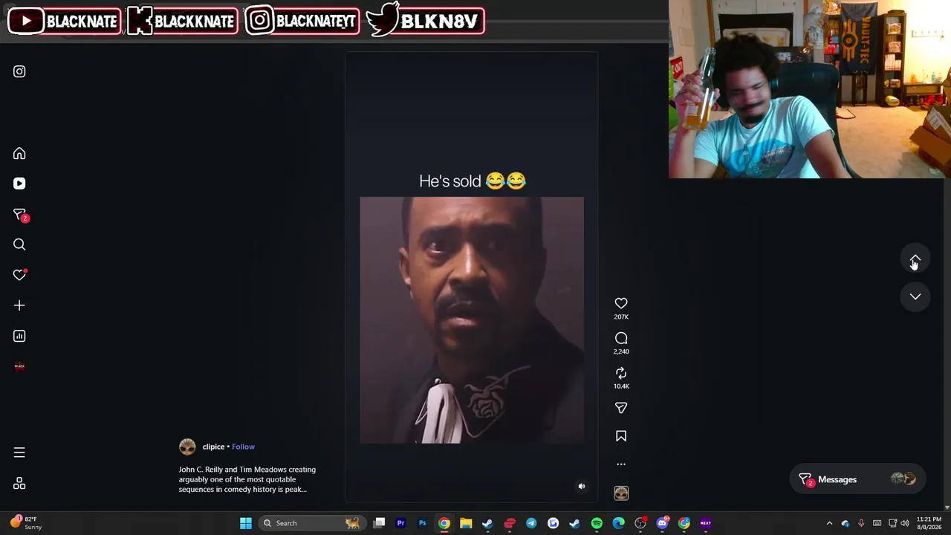Open the purple NEXT app on the taskbar
The image size is (951, 535).
click(706, 523)
